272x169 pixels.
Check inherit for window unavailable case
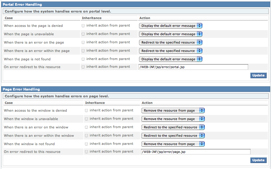pos(86,119)
